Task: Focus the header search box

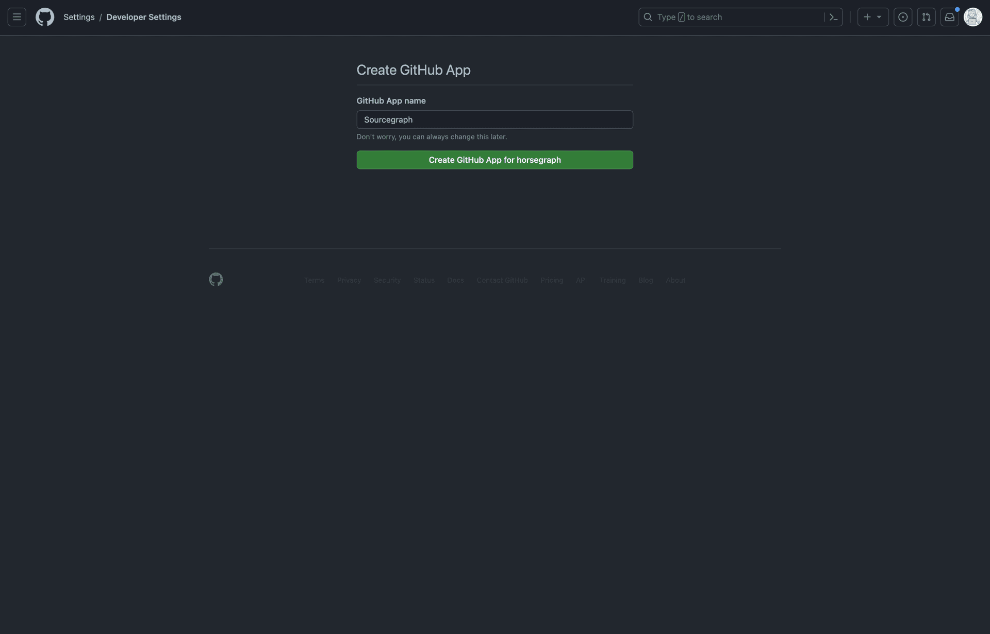Action: (740, 17)
